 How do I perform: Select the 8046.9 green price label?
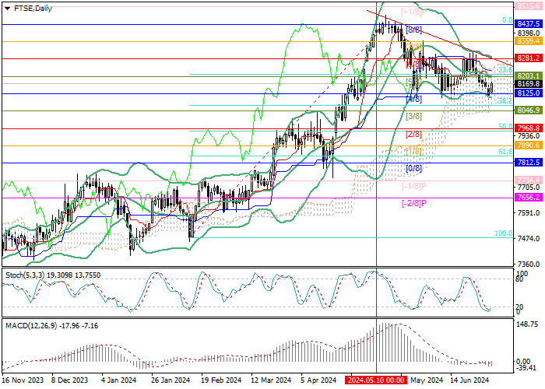529,110
